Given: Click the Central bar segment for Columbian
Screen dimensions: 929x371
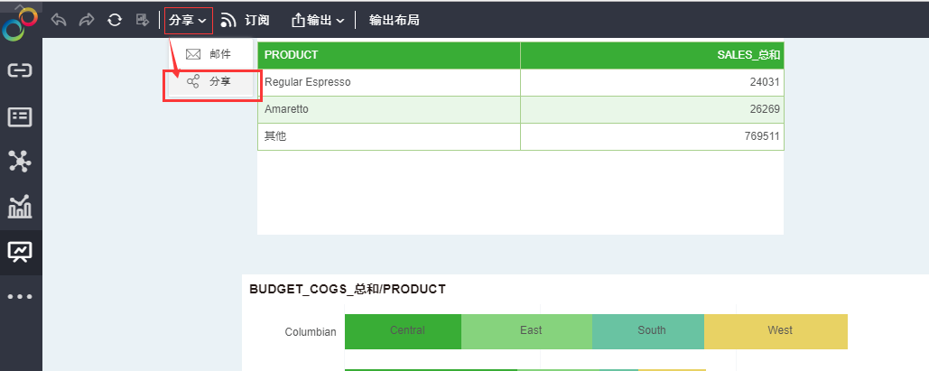Looking at the screenshot, I should coord(403,331).
